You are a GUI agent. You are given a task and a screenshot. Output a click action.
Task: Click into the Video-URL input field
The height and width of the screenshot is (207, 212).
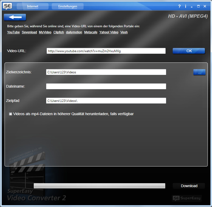pos(106,51)
